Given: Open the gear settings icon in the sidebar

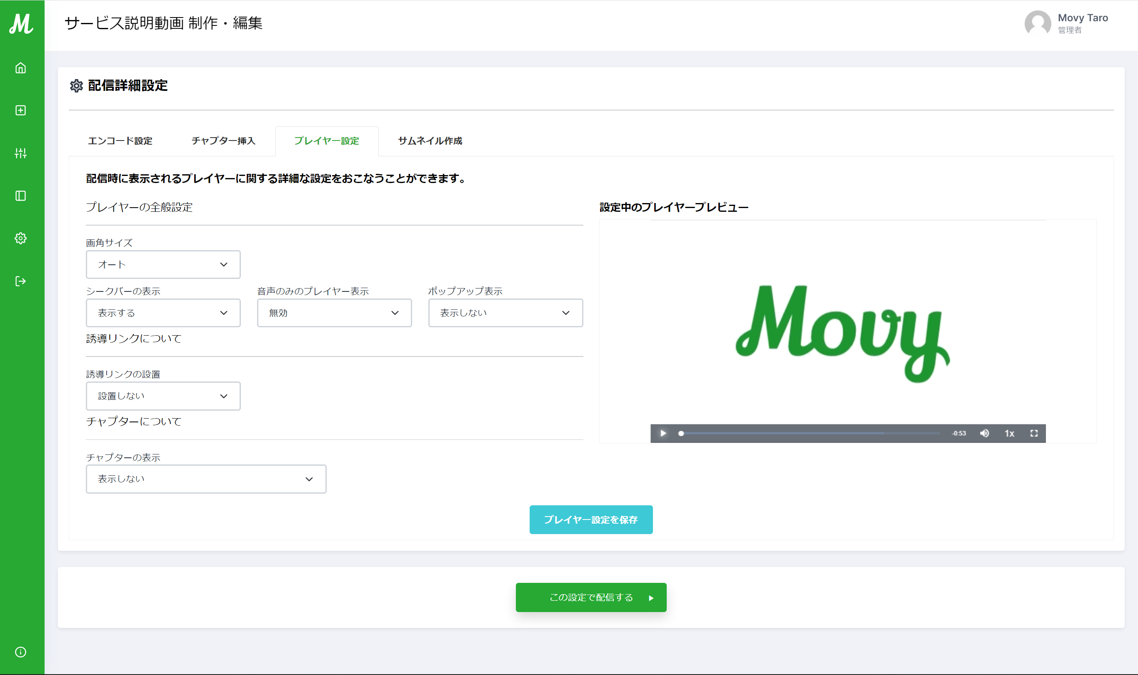Looking at the screenshot, I should [20, 238].
